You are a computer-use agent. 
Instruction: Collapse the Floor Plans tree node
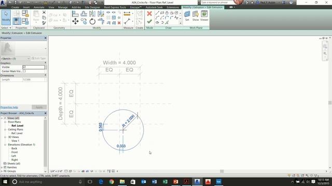5,122
